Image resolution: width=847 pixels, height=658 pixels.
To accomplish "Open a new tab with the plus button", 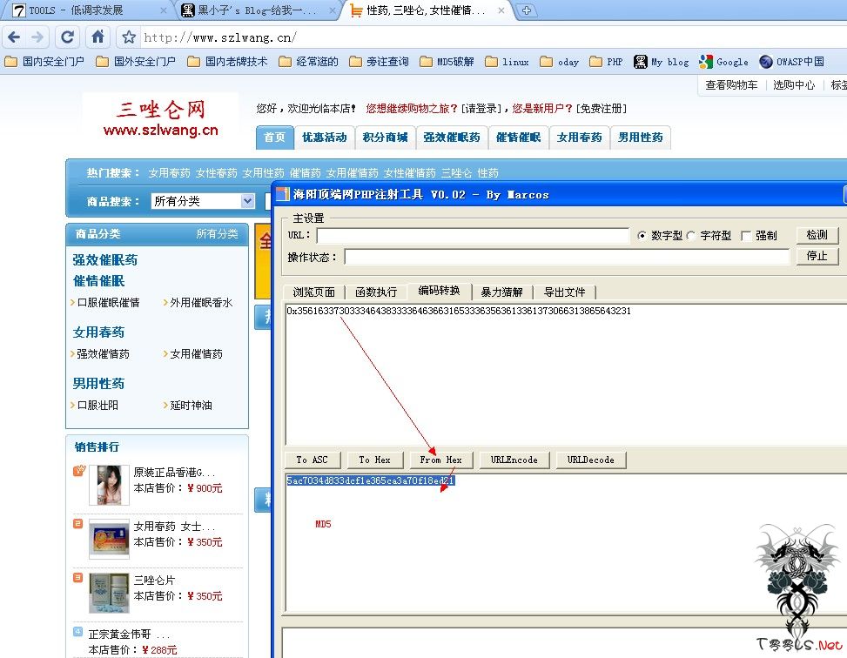I will click(x=526, y=10).
